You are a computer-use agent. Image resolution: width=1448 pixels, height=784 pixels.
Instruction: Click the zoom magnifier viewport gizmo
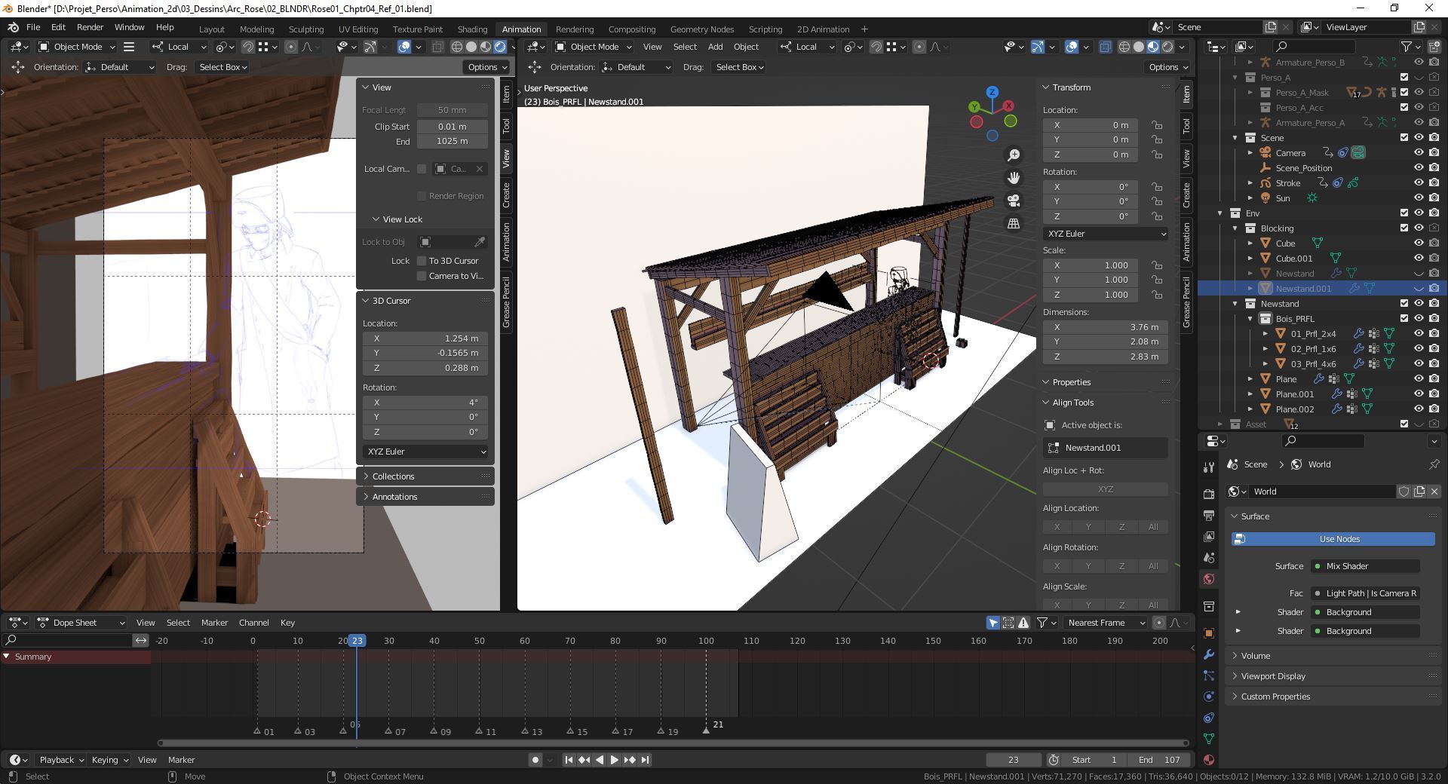tap(1014, 155)
